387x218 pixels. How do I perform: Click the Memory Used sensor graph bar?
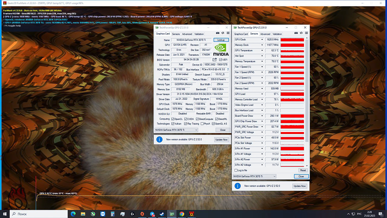(292, 89)
